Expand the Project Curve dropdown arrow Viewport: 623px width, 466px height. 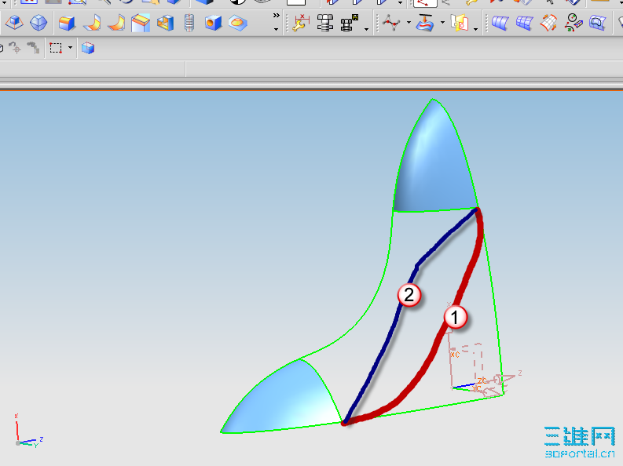point(442,23)
